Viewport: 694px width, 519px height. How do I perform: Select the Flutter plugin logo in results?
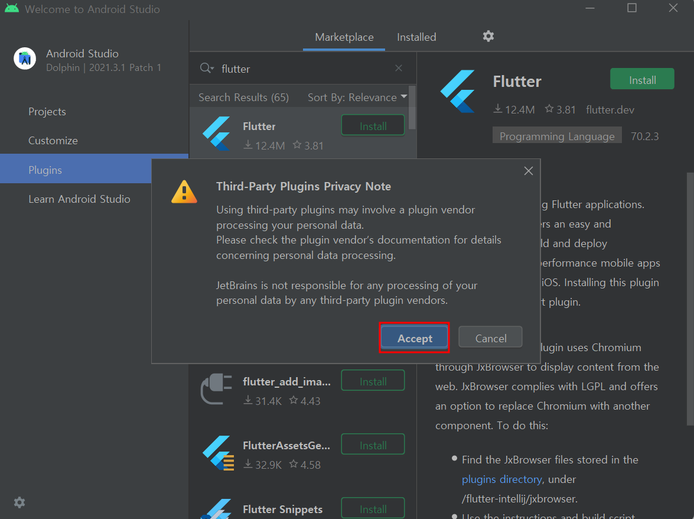pyautogui.click(x=217, y=133)
